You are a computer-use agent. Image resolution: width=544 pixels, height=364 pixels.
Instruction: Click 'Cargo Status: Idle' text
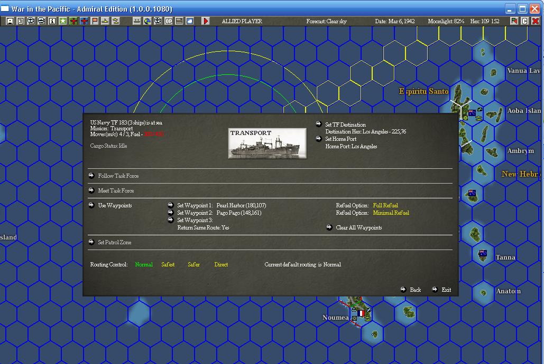pos(108,146)
